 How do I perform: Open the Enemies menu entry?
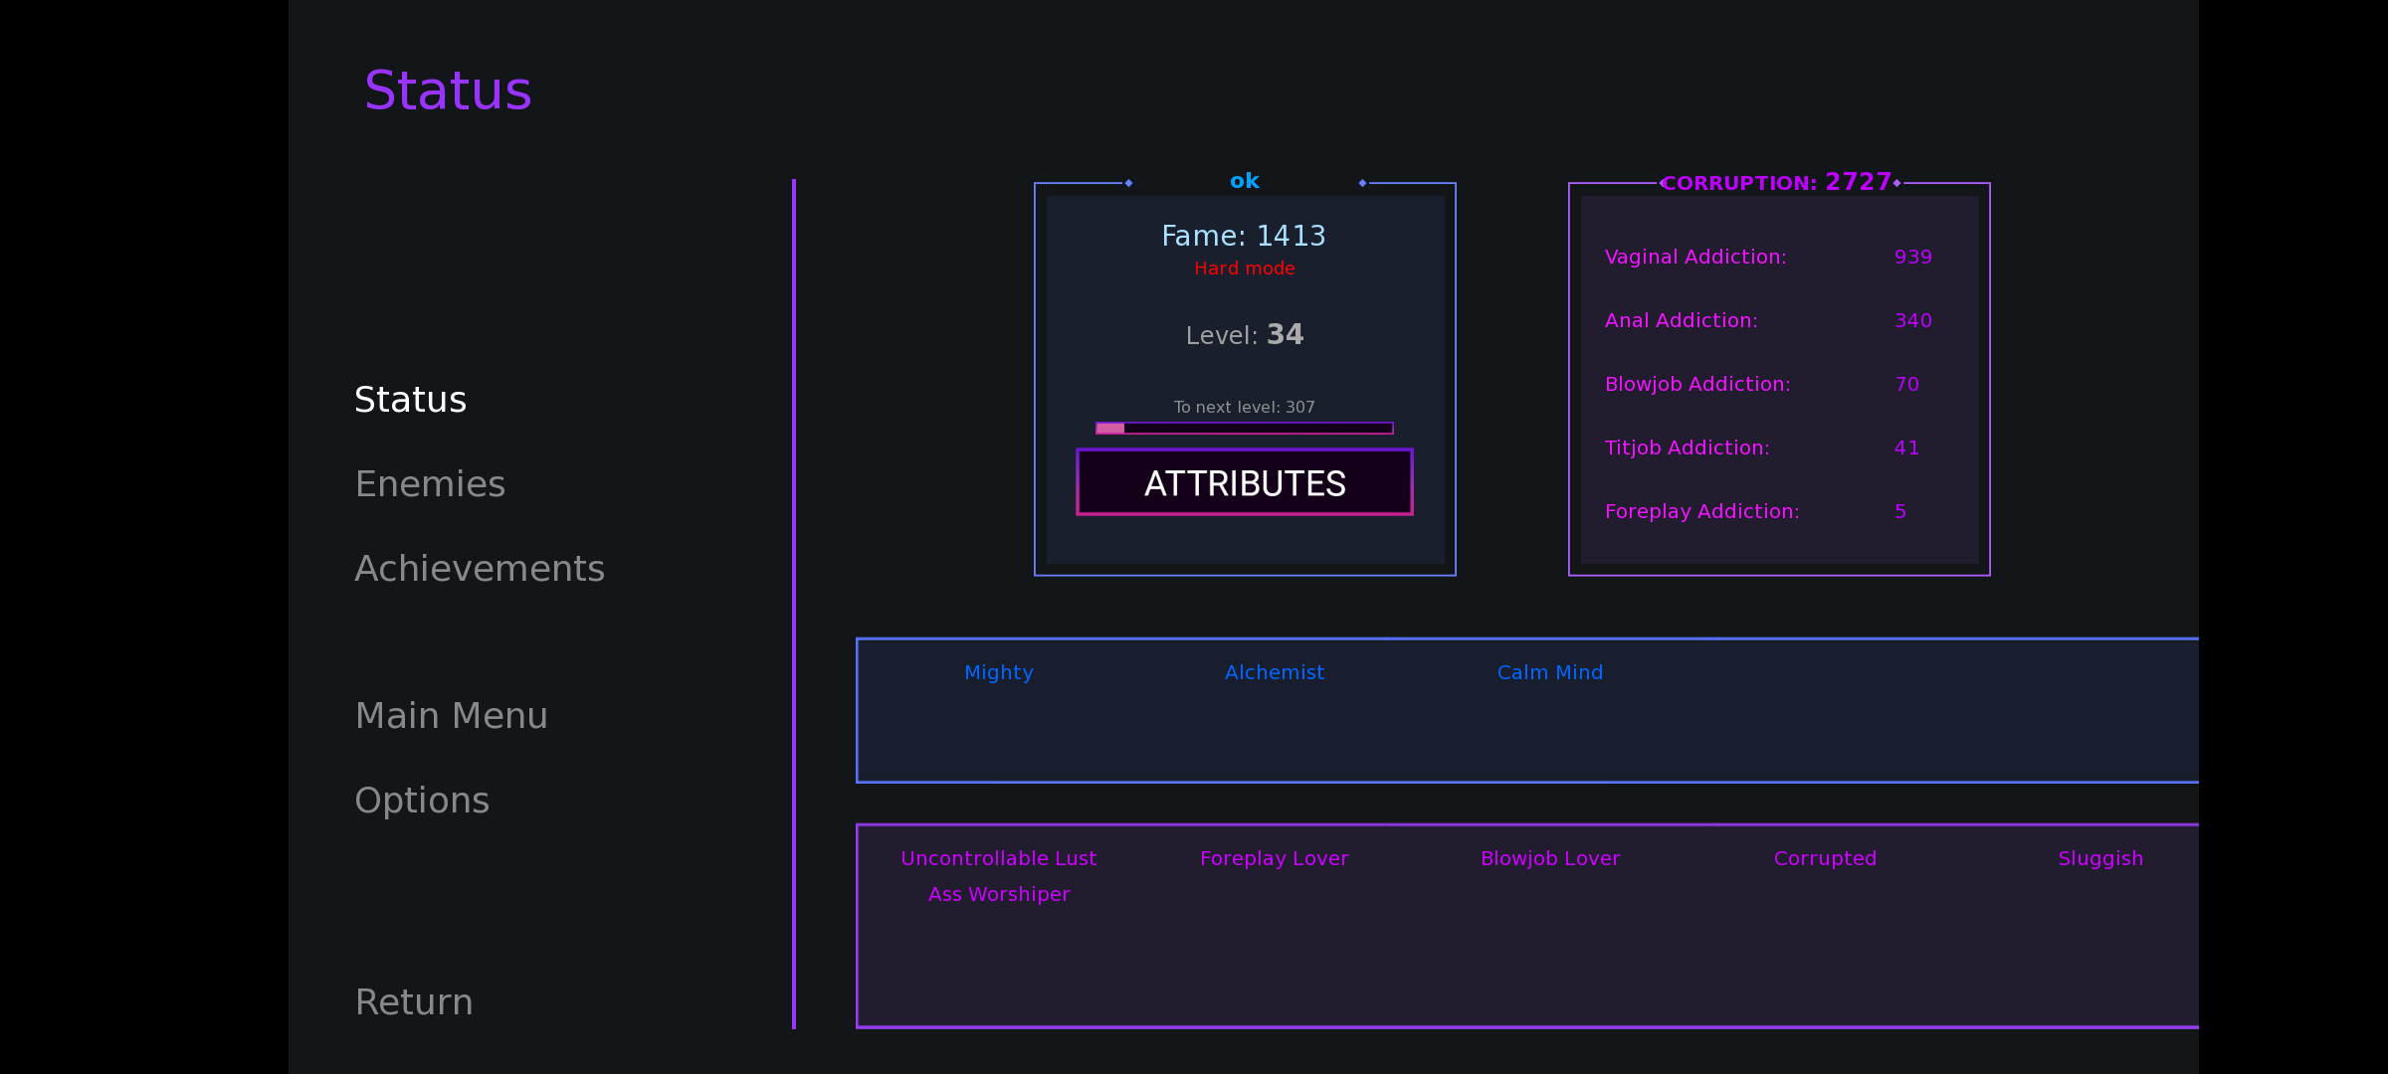pos(430,484)
